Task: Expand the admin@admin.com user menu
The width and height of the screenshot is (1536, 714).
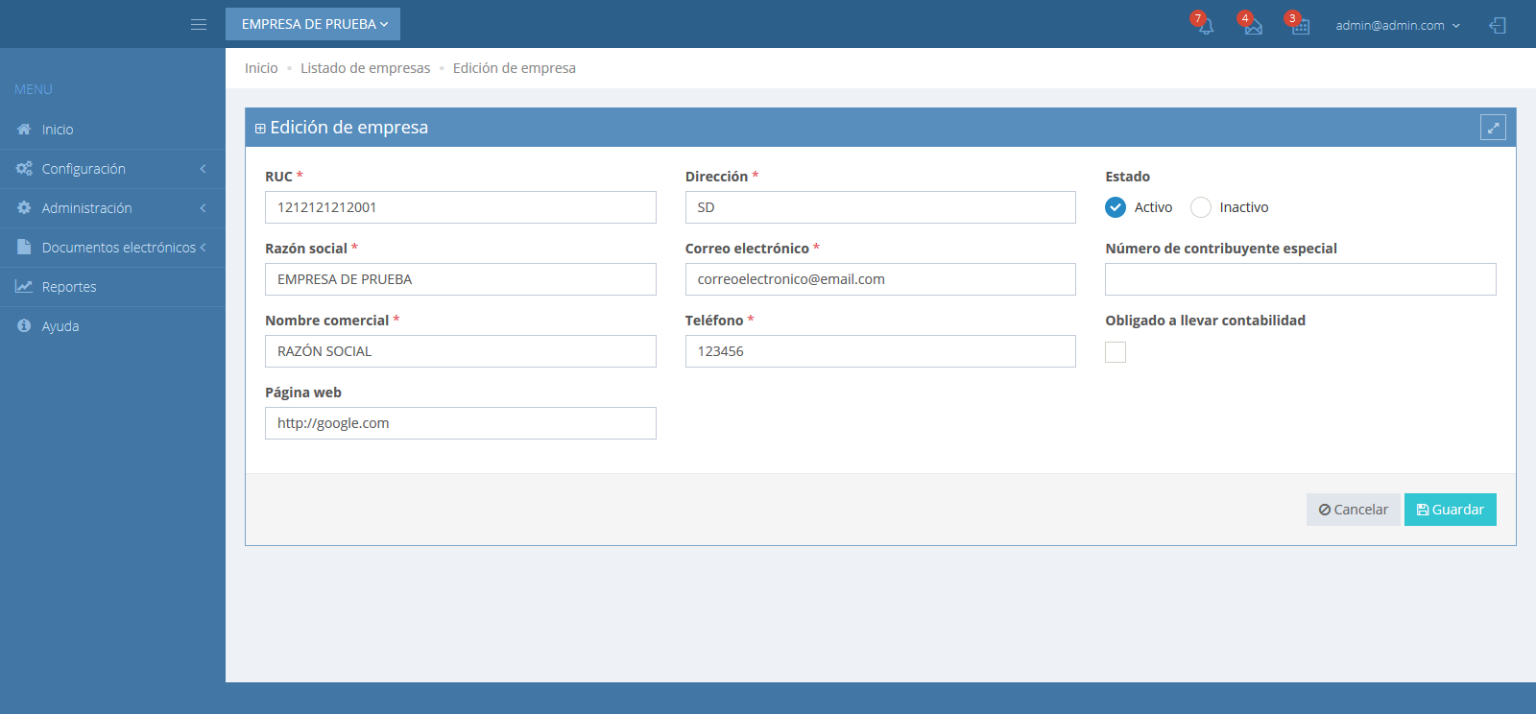Action: point(1397,25)
